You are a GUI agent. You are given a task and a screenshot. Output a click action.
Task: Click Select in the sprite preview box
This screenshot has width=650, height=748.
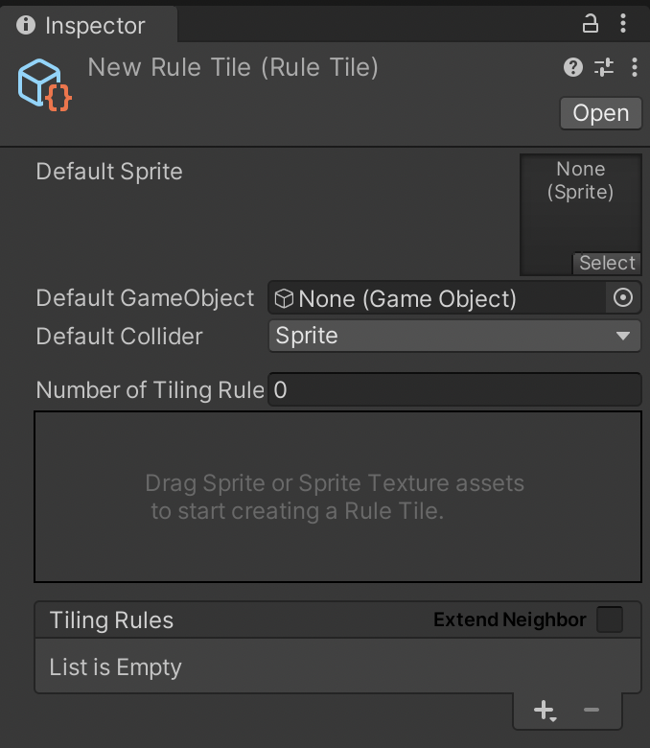tap(607, 263)
